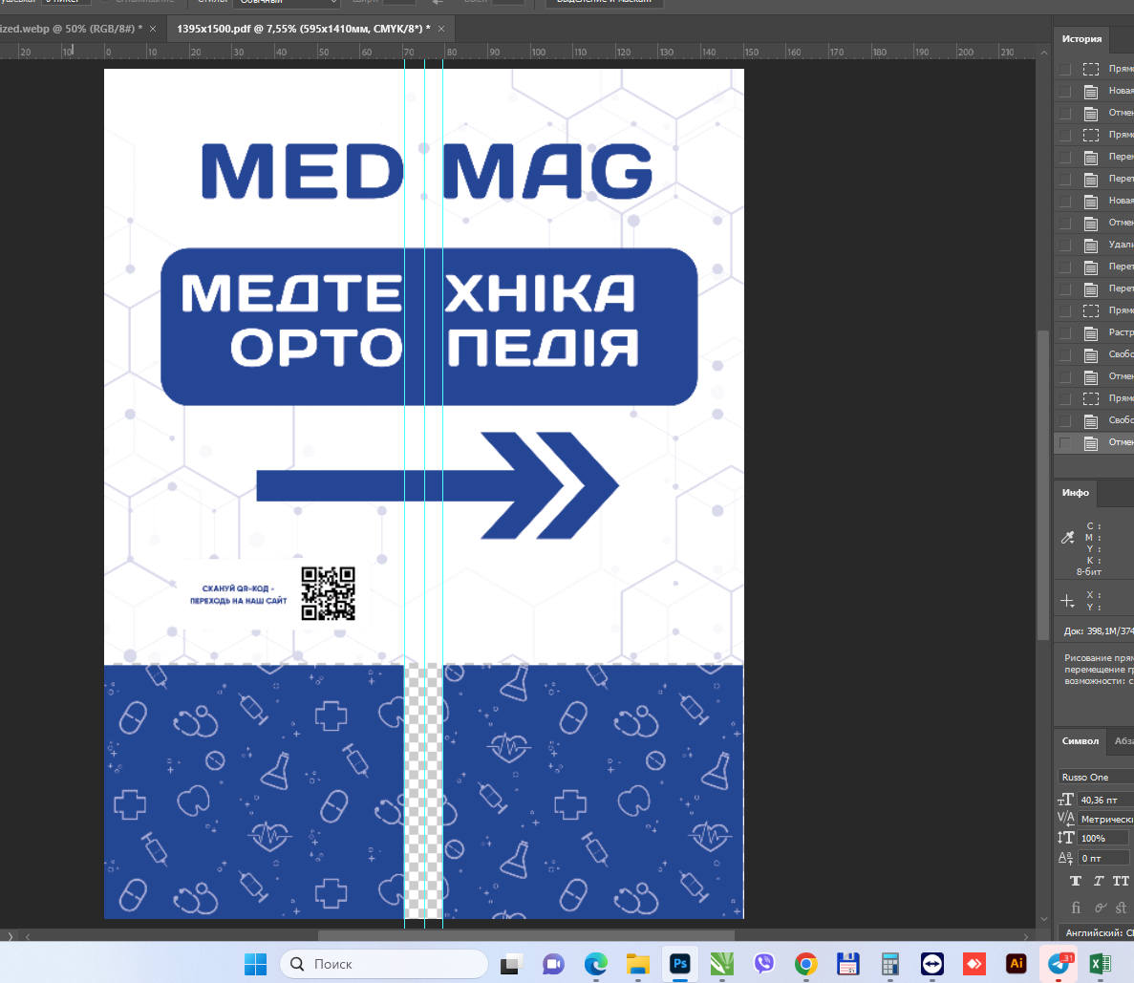The height and width of the screenshot is (983, 1134).
Task: Select the Удали step in the History list
Action: coord(1094,245)
